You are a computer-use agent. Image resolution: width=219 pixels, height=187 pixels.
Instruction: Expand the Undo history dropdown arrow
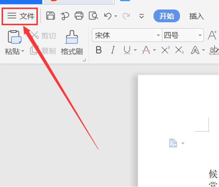pos(116,16)
